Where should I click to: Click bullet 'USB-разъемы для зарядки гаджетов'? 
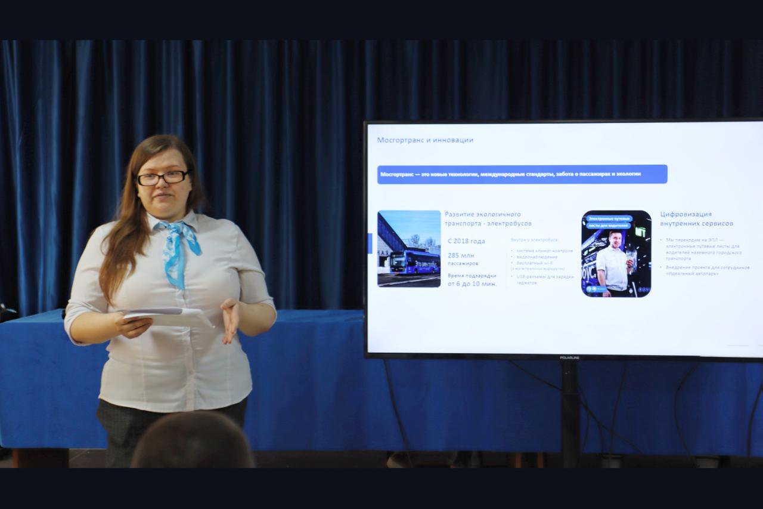[x=543, y=279]
